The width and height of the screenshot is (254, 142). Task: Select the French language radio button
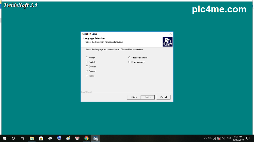click(87, 58)
